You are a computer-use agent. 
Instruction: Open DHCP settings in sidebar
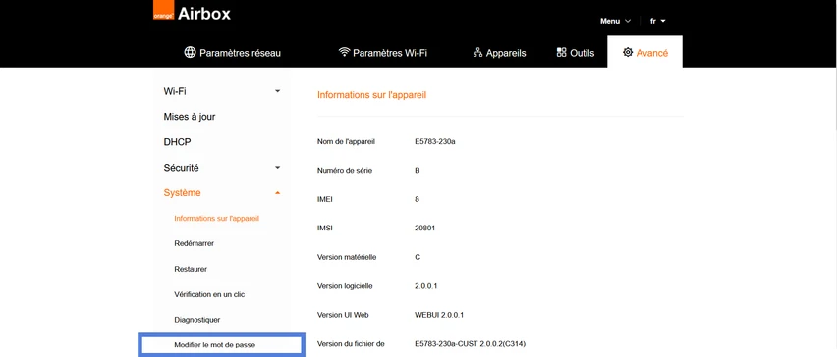(x=177, y=142)
